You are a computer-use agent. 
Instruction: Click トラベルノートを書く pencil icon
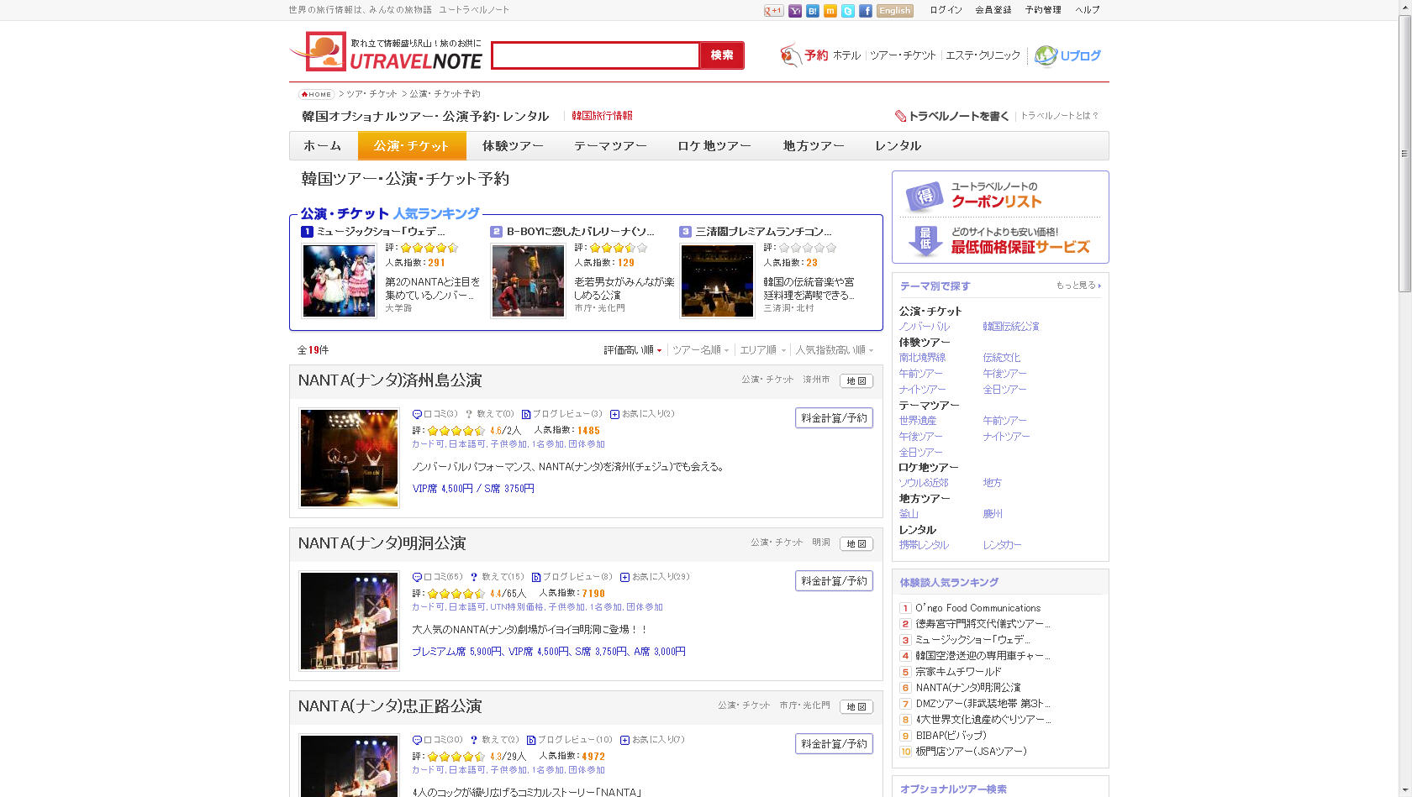pyautogui.click(x=900, y=116)
